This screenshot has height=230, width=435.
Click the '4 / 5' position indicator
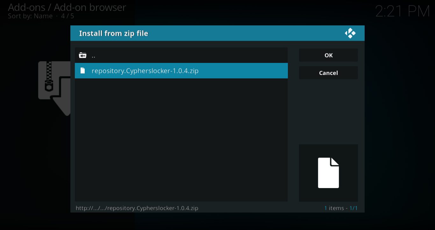tap(68, 16)
